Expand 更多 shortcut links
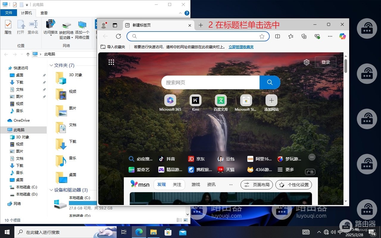Image resolution: width=381 pixels, height=238 pixels. click(286, 170)
